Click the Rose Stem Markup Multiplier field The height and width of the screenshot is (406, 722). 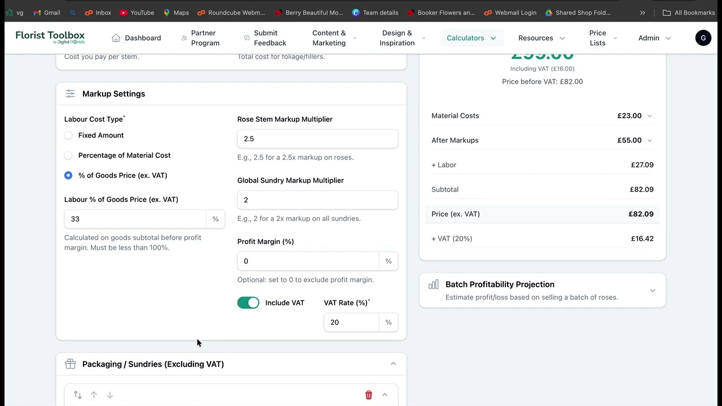click(x=318, y=139)
